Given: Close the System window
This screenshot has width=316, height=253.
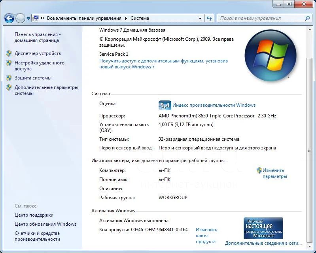Looking at the screenshot, I should pos(304,4).
